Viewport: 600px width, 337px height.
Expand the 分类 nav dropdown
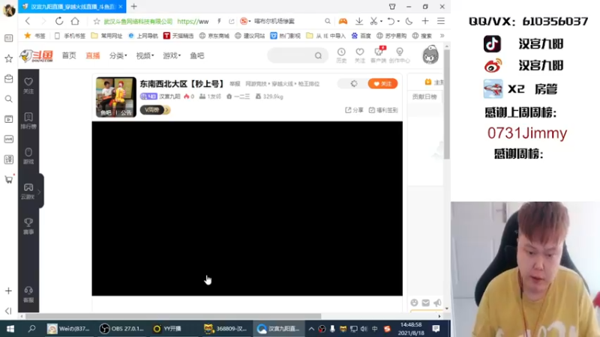[118, 55]
